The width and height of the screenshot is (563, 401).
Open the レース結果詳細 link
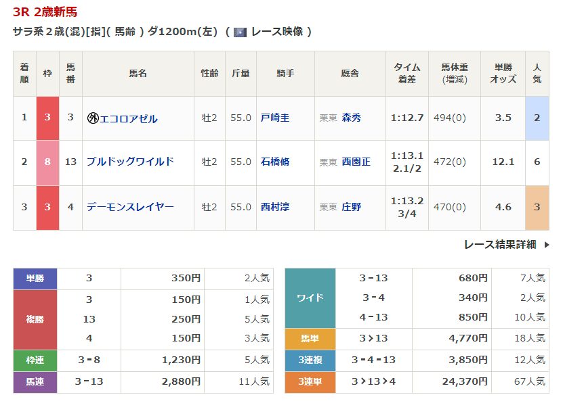(x=500, y=245)
